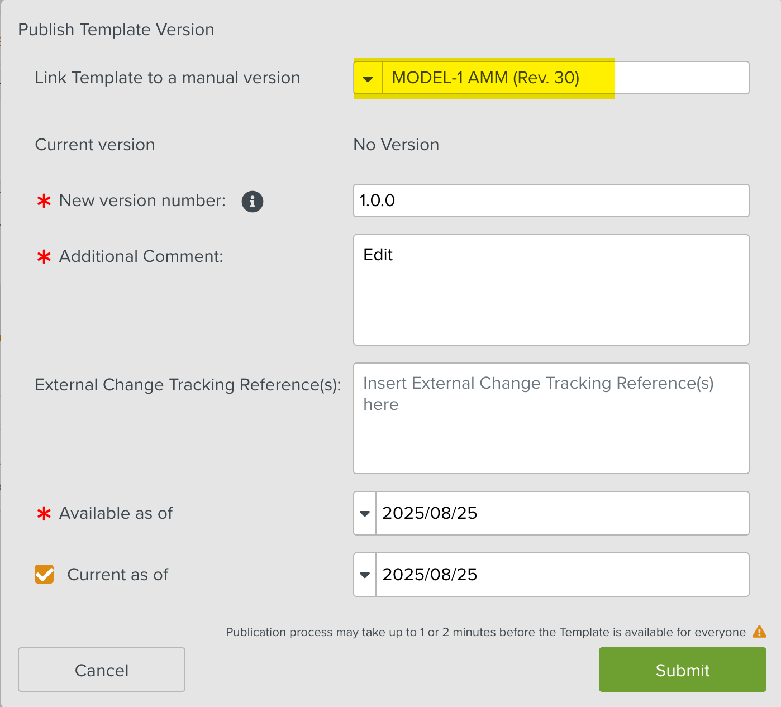Click the Available as of date value field

(x=561, y=513)
